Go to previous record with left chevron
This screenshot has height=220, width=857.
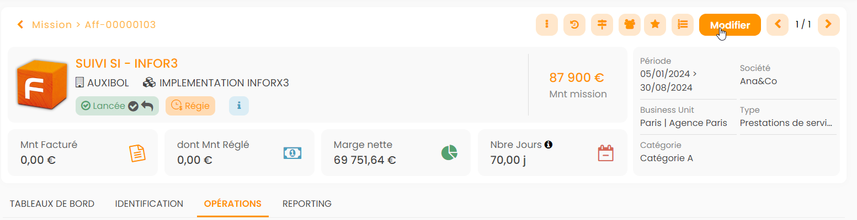(x=778, y=25)
